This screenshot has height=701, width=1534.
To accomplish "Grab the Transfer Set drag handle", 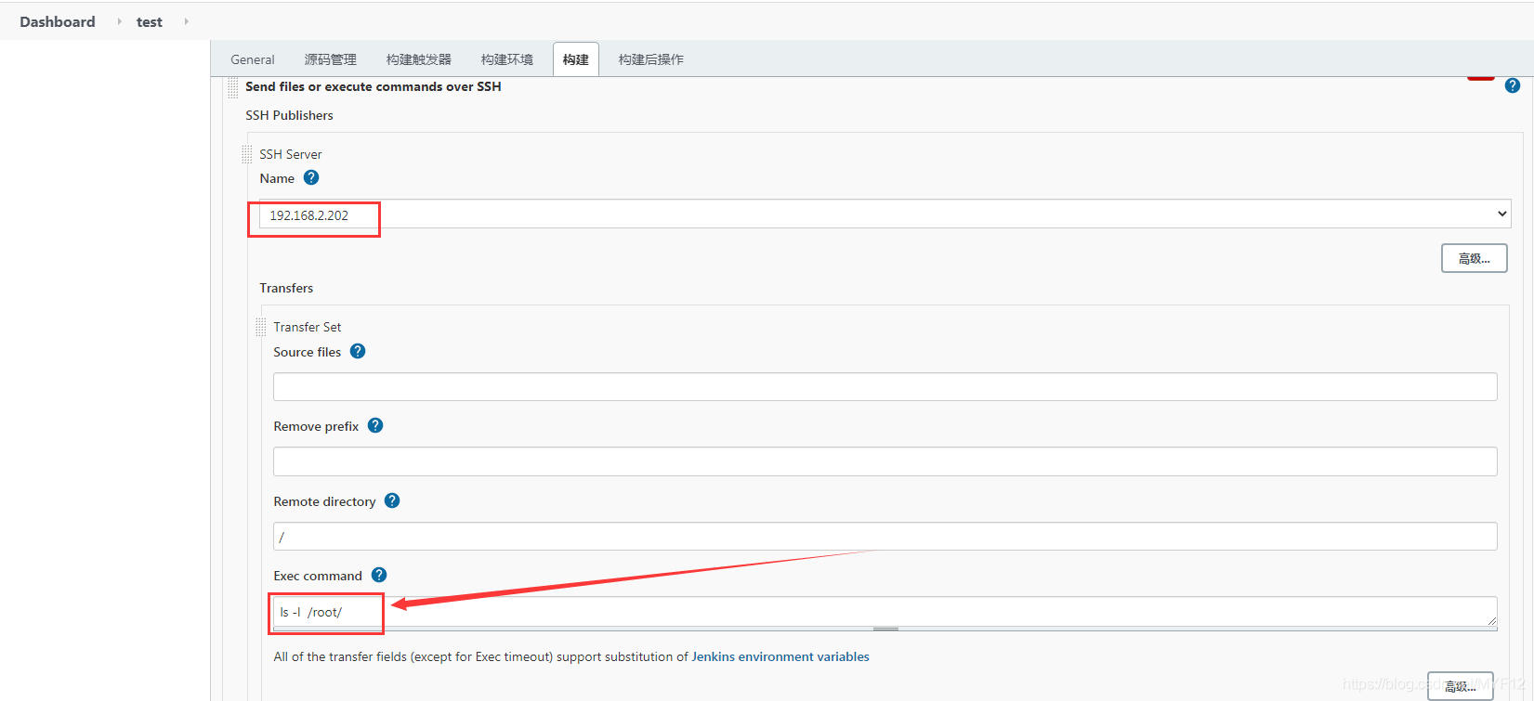I will 261,327.
